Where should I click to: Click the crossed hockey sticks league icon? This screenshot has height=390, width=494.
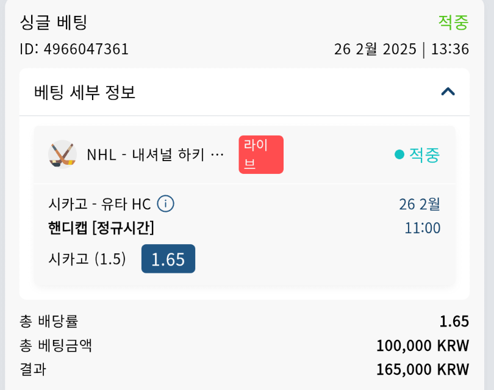click(62, 154)
